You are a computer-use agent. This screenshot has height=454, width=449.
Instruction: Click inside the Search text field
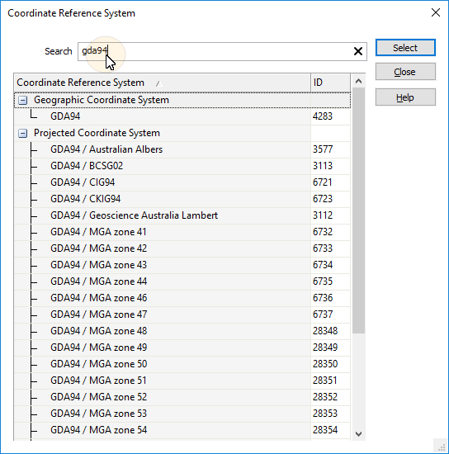pos(215,51)
